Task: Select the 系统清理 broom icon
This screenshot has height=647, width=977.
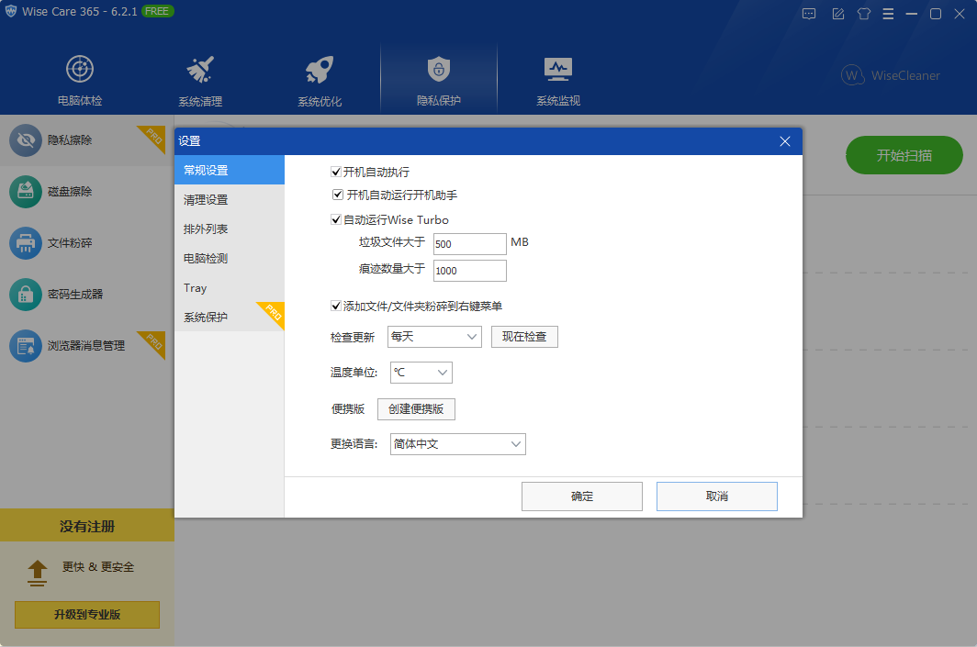Action: point(200,70)
